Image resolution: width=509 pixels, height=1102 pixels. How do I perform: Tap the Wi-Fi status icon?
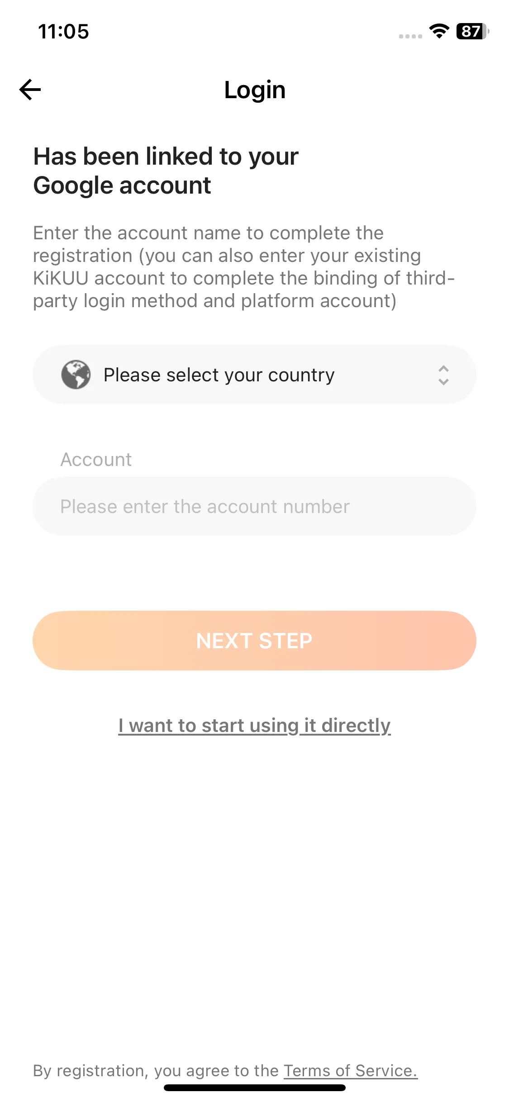[x=438, y=31]
